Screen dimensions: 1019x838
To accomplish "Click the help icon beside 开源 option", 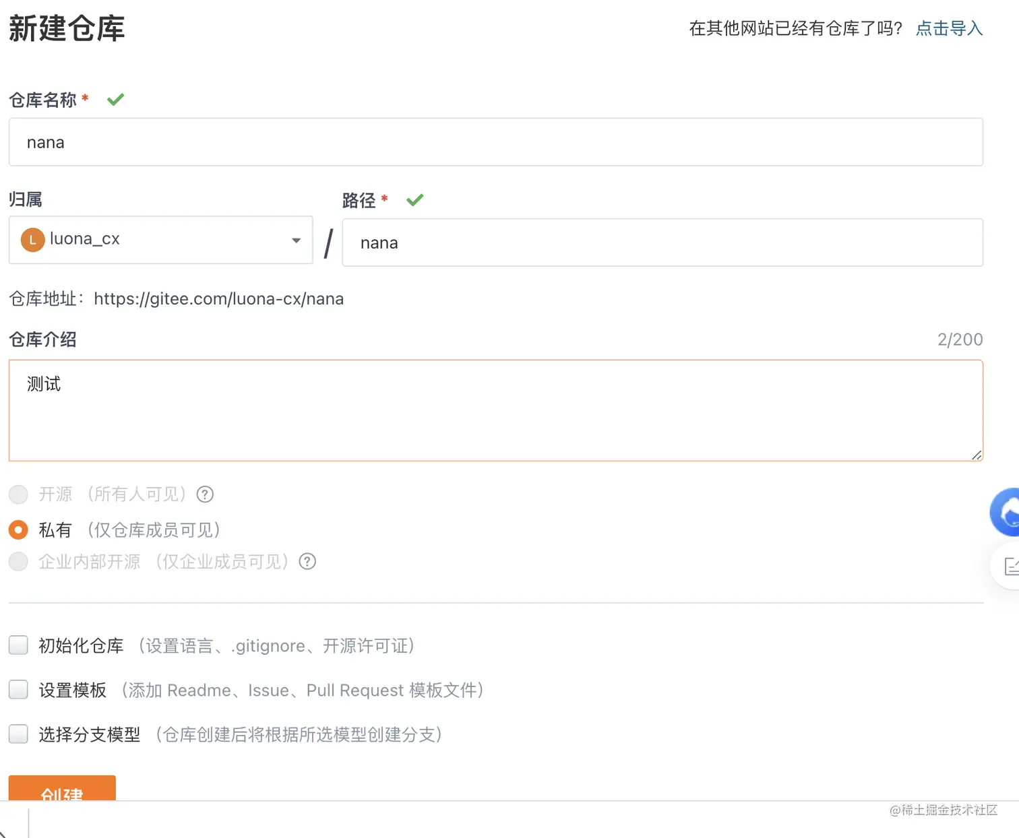I will point(205,494).
